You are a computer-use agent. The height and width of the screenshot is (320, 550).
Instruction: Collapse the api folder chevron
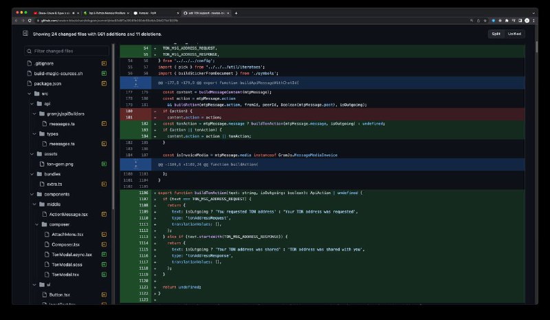click(32, 104)
